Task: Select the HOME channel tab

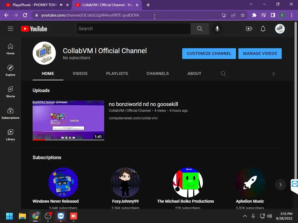Action: pos(48,73)
